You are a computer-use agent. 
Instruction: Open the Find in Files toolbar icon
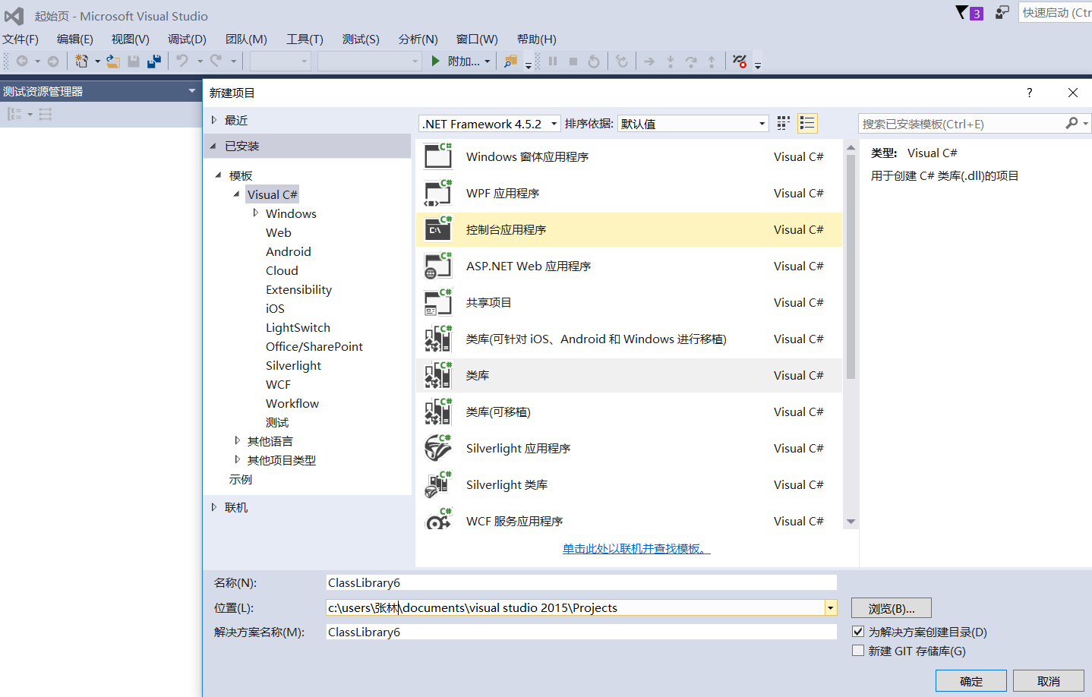point(511,61)
